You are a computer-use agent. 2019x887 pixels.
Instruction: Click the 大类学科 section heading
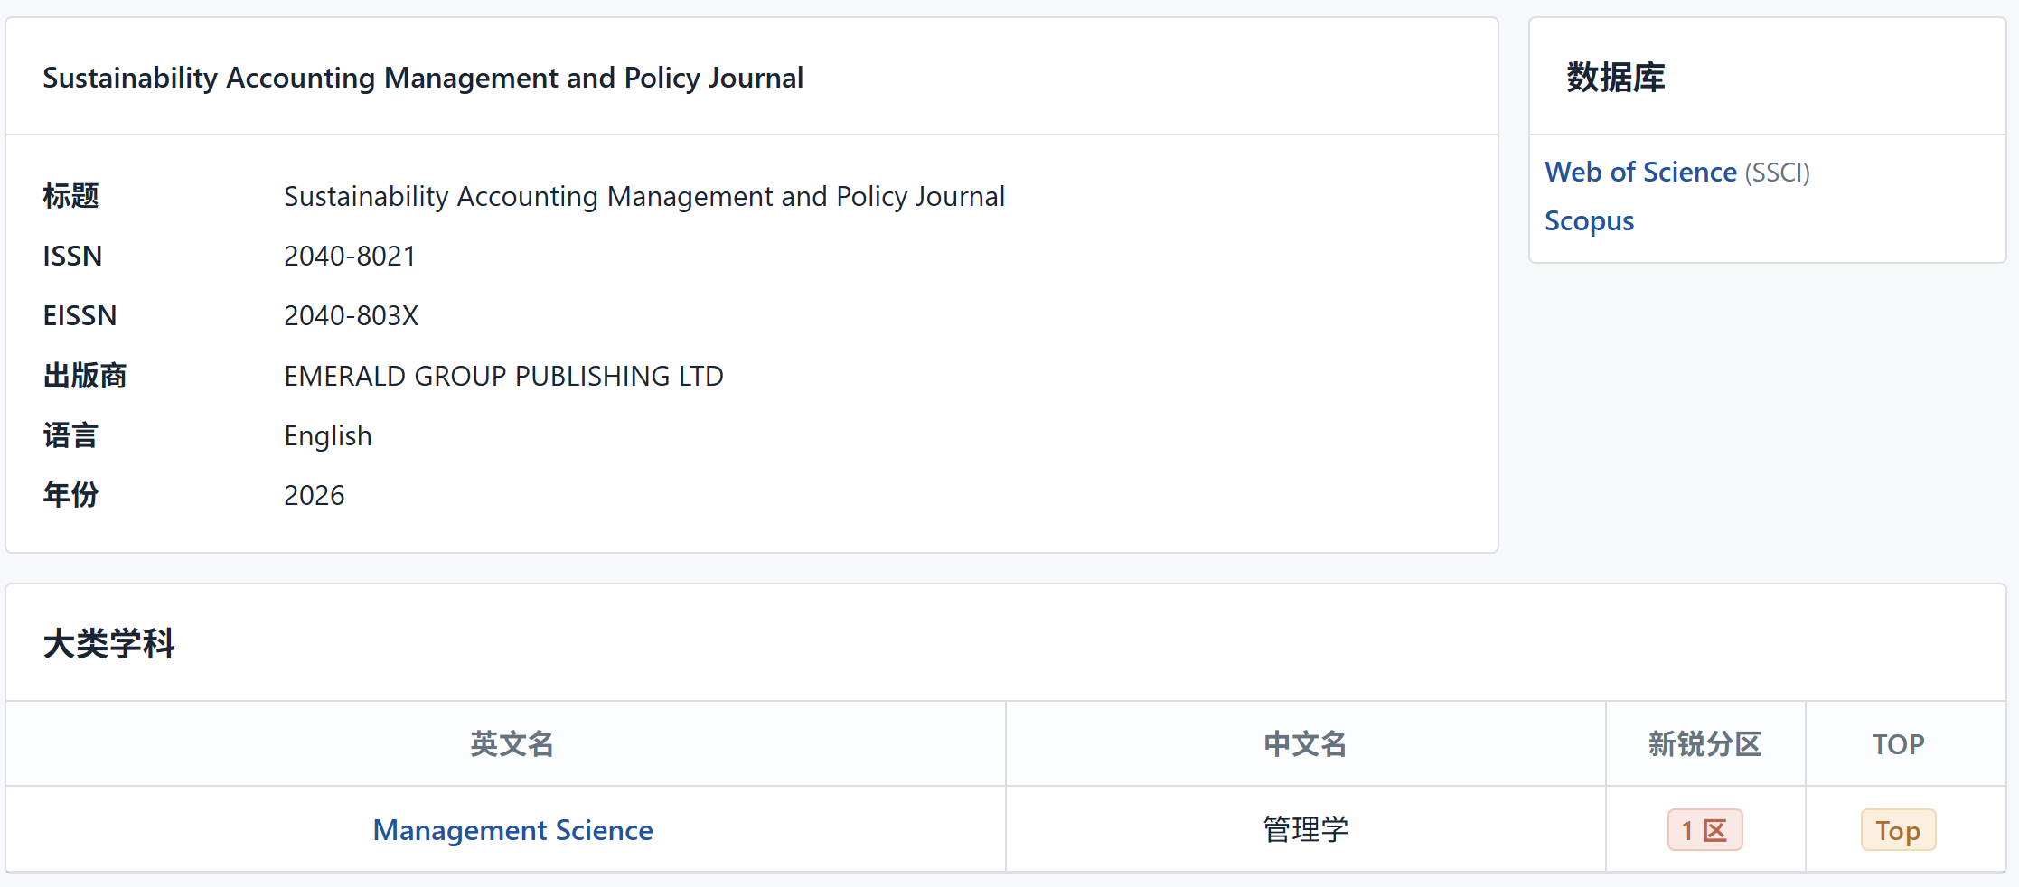pyautogui.click(x=108, y=644)
